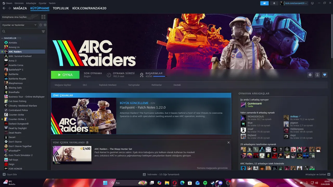Show hidden system tray icons chevron
This screenshot has width=333, height=187.
pos(296,183)
